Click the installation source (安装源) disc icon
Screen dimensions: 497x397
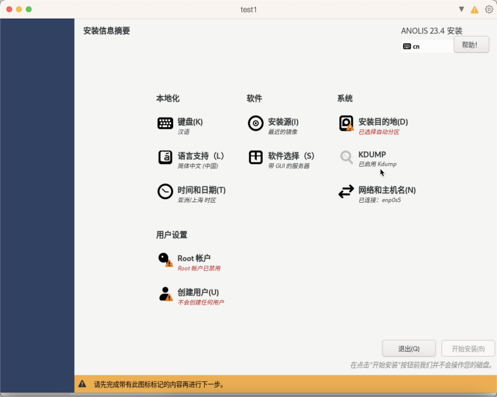[x=256, y=123]
